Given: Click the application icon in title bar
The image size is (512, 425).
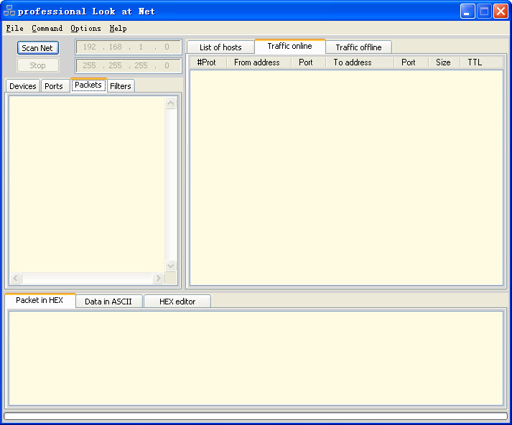Looking at the screenshot, I should point(9,11).
